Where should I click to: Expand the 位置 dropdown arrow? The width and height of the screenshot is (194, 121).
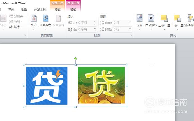tap(140, 29)
